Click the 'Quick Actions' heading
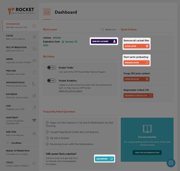 pos(129,29)
